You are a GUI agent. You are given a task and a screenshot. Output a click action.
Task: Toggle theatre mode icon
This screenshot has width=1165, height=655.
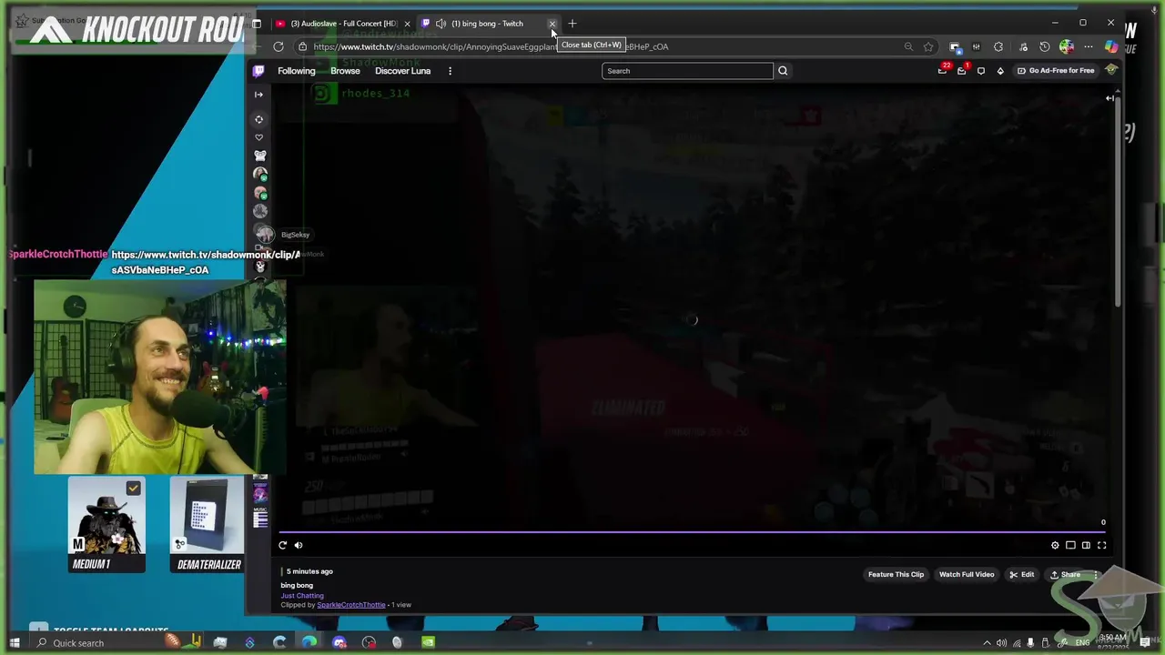point(1086,545)
